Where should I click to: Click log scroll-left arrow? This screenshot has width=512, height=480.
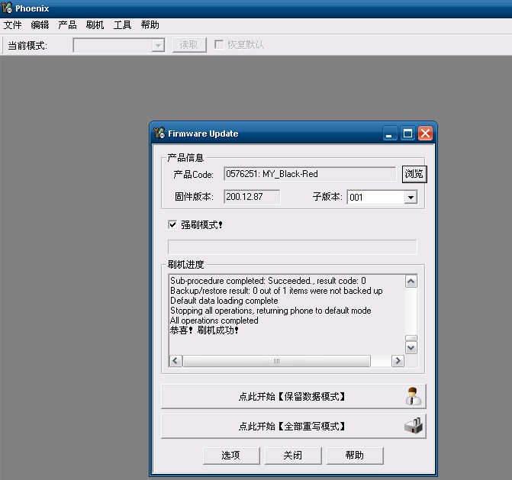click(x=175, y=361)
